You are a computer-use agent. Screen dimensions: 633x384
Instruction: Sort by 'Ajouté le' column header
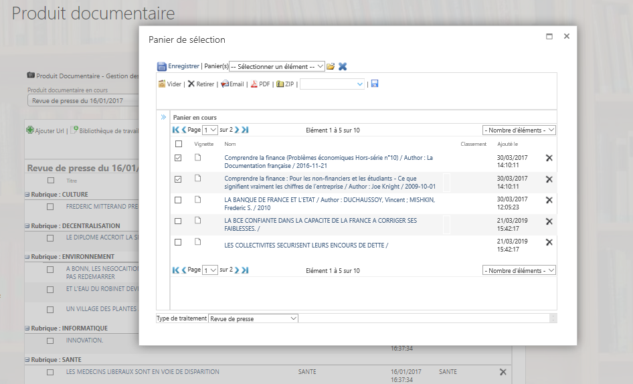point(507,144)
